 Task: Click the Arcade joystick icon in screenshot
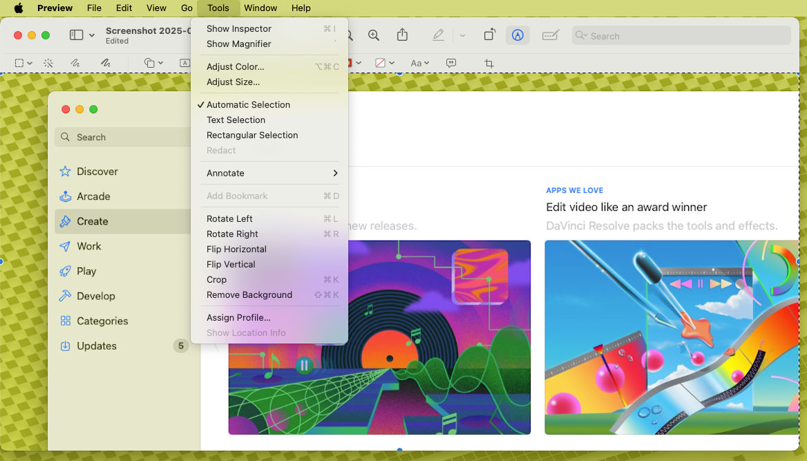tap(66, 196)
